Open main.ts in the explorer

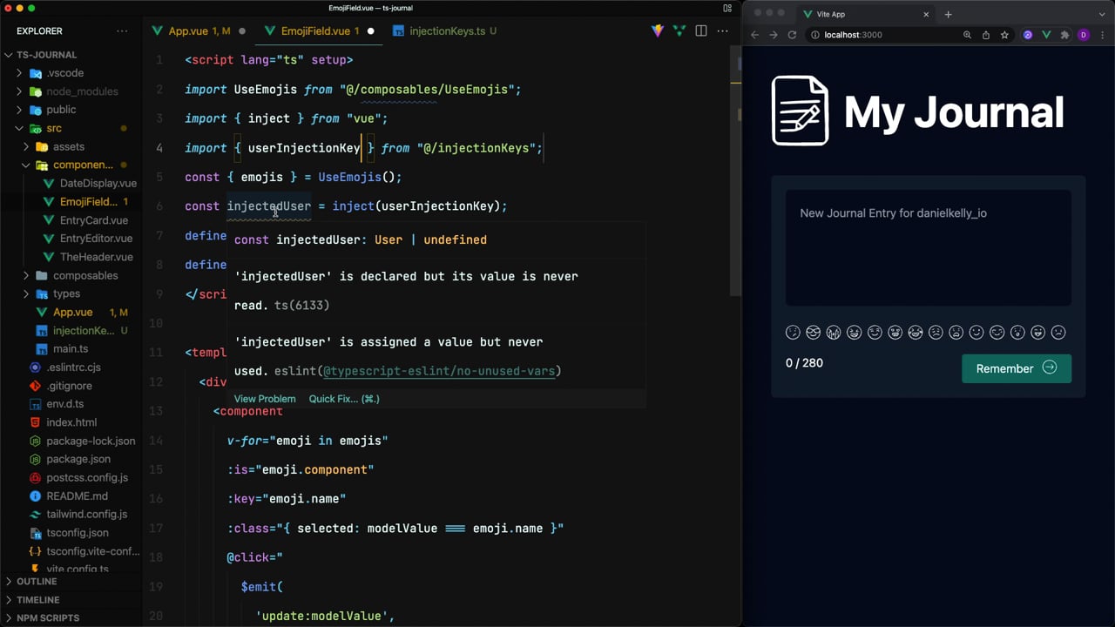pyautogui.click(x=71, y=348)
